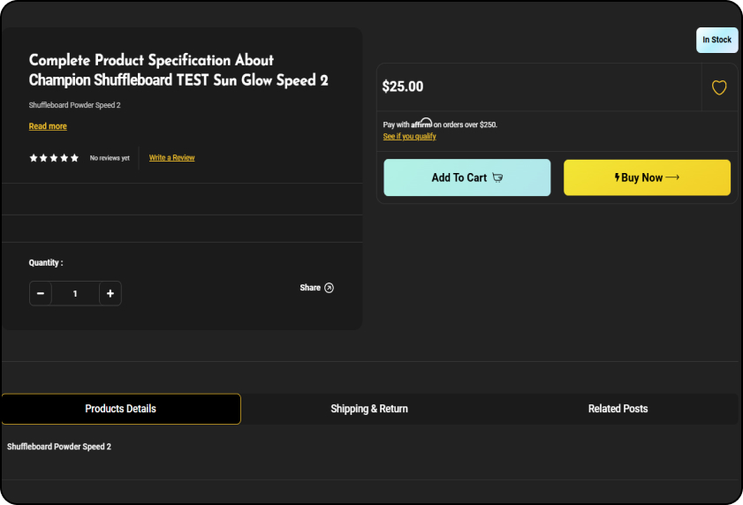Click the Buy Now button

tap(647, 177)
